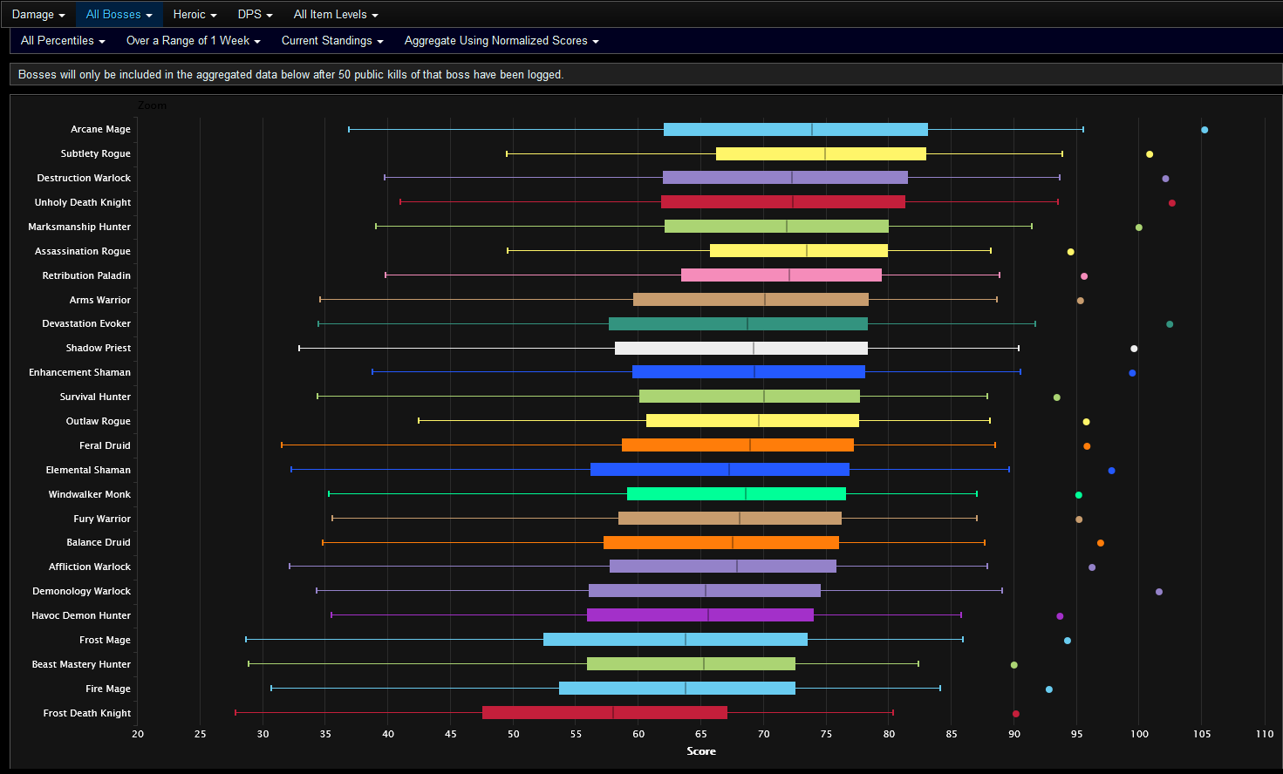
Task: Click the Shadow Priest white box bar
Action: (x=740, y=349)
